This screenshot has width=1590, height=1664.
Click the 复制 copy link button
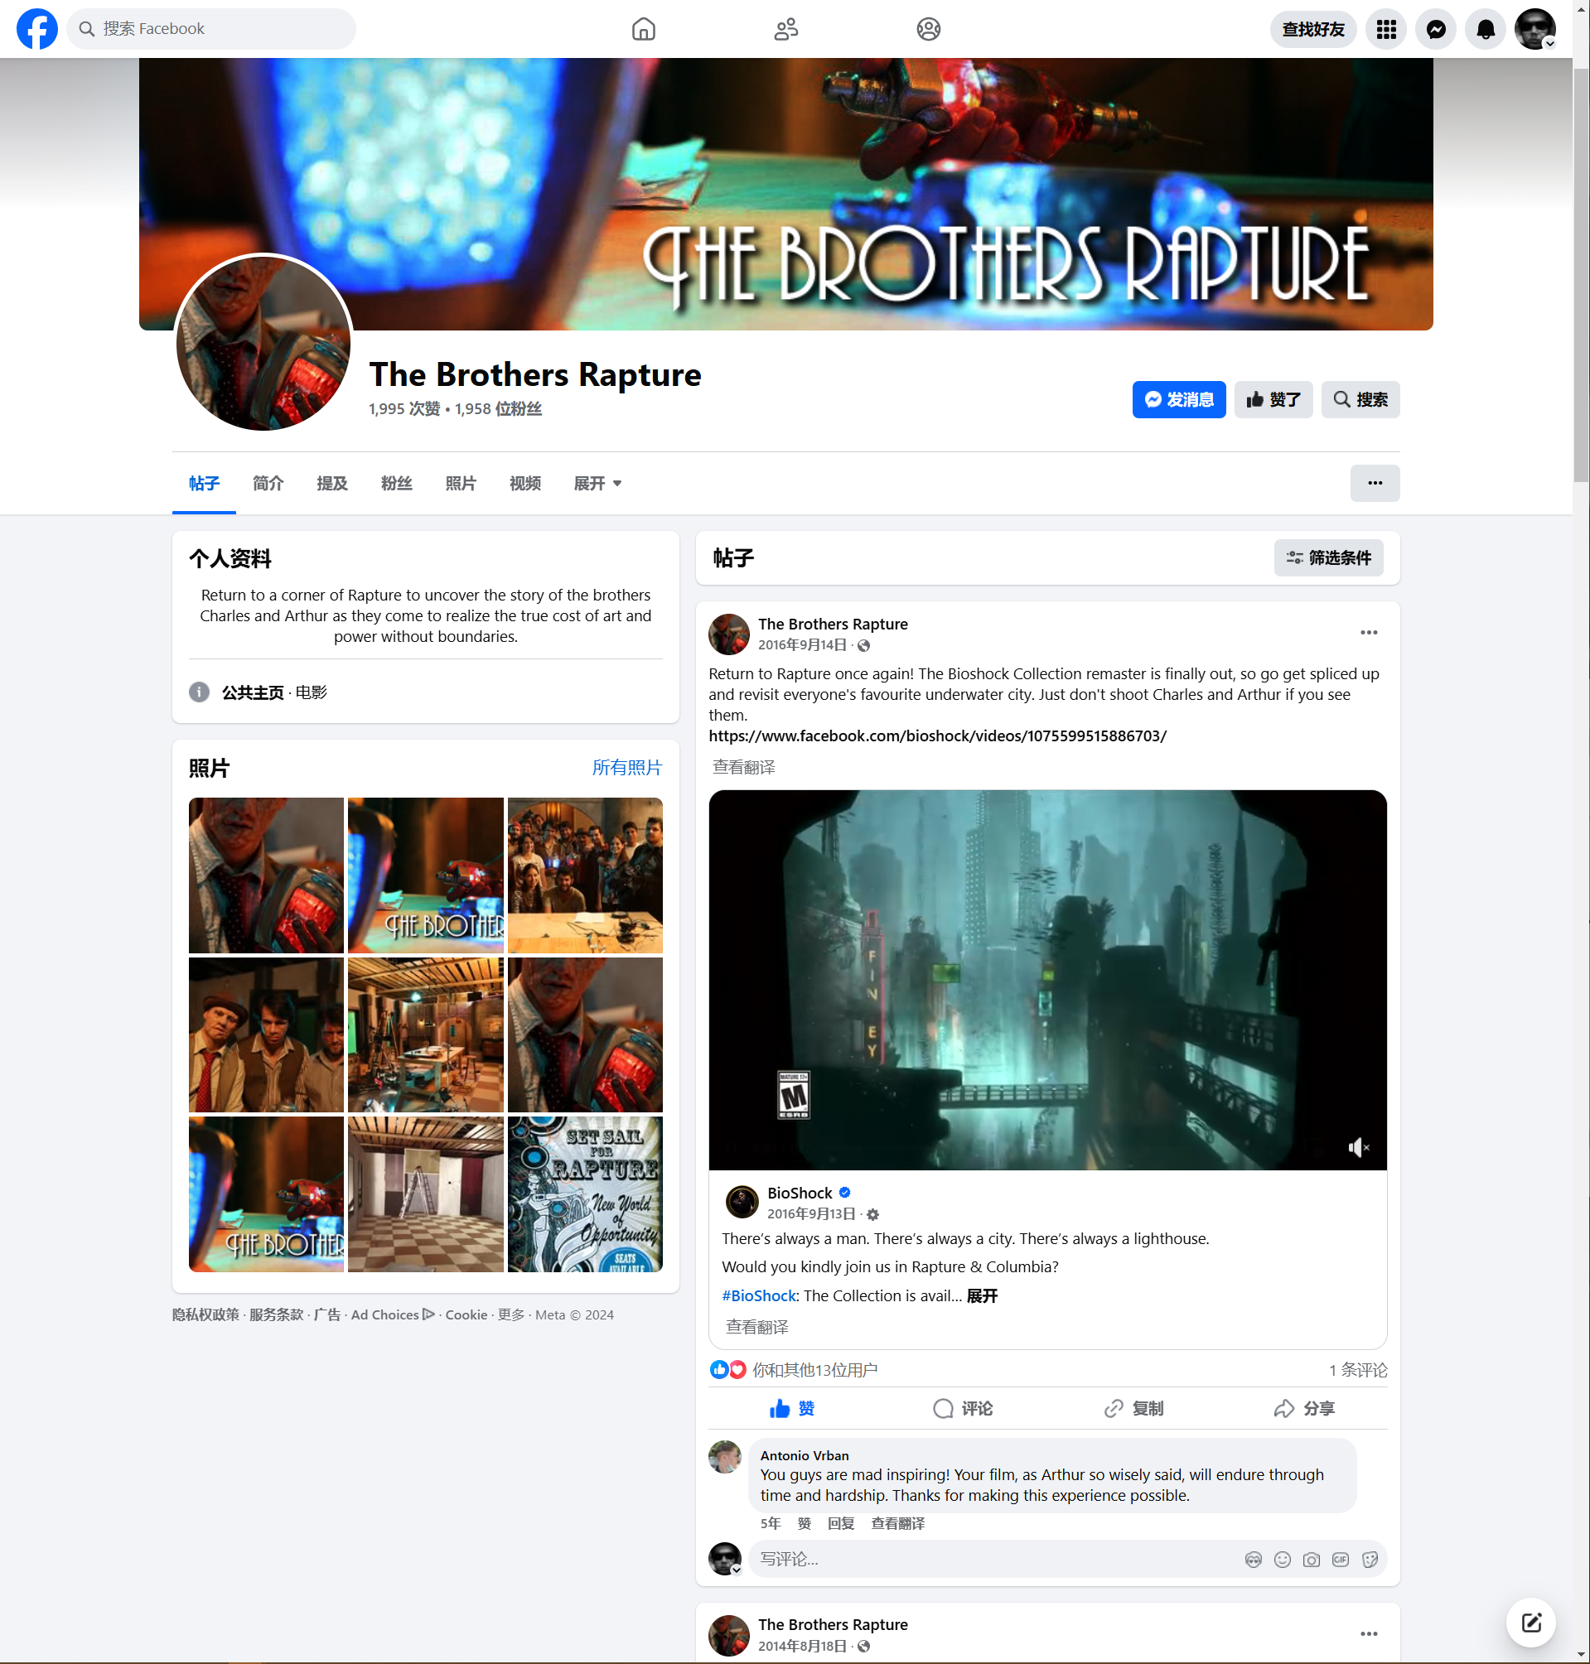pyautogui.click(x=1133, y=1408)
